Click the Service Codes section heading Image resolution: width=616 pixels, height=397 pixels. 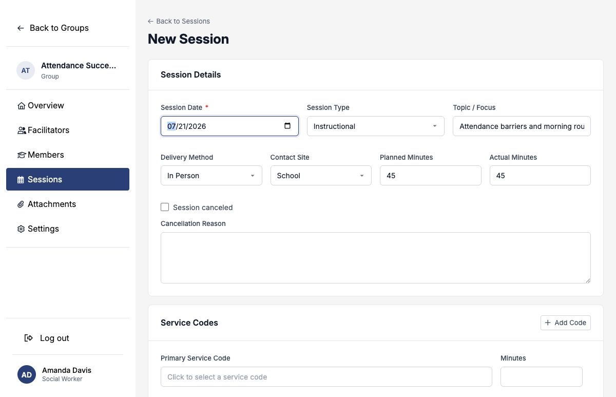(x=189, y=323)
